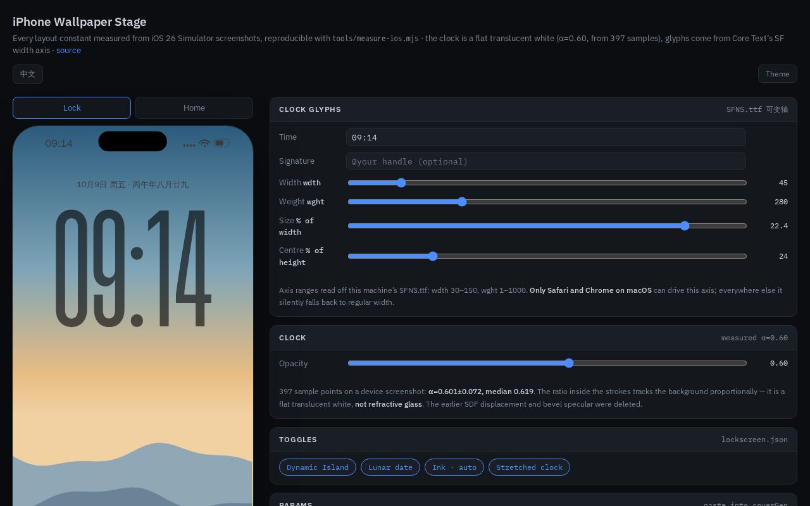
Task: Adjust the Weight wght slider
Action: (x=547, y=202)
